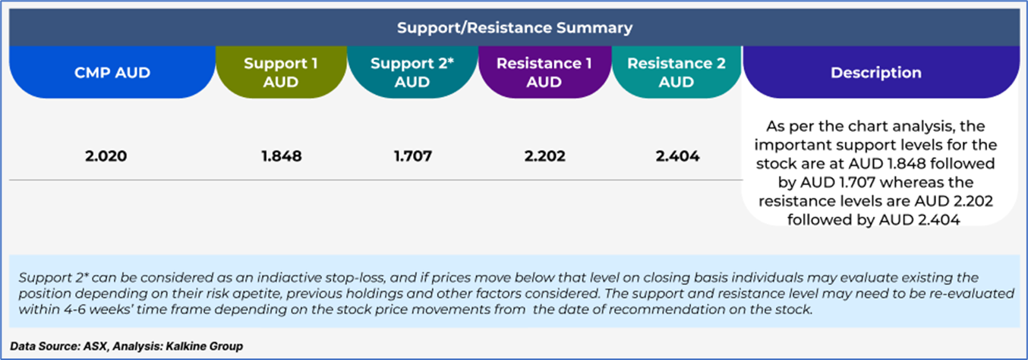Image resolution: width=1028 pixels, height=360 pixels.
Task: Click the Support/Resistance Summary title banner
Action: point(514,28)
